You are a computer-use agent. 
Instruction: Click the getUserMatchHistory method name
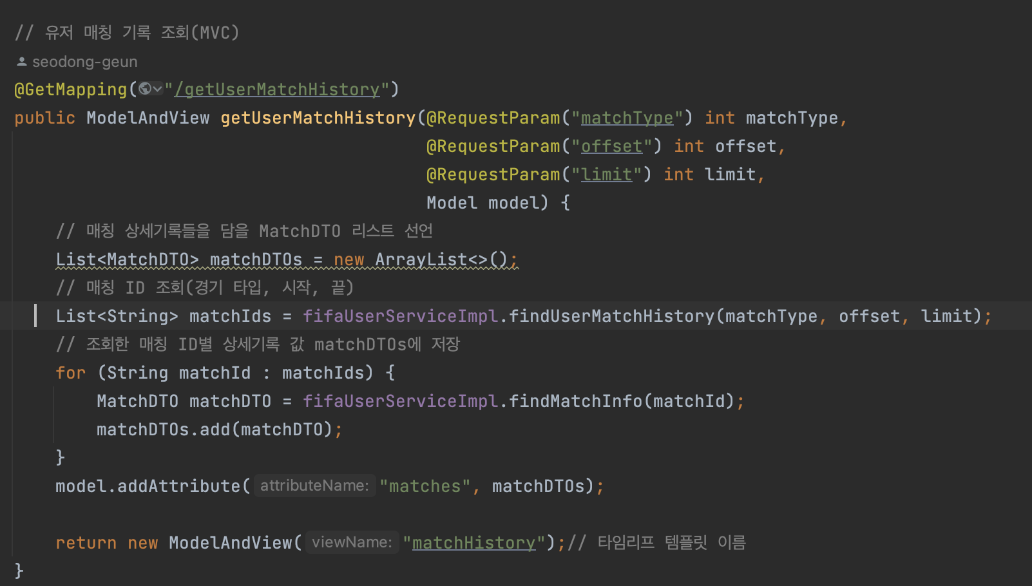tap(318, 118)
